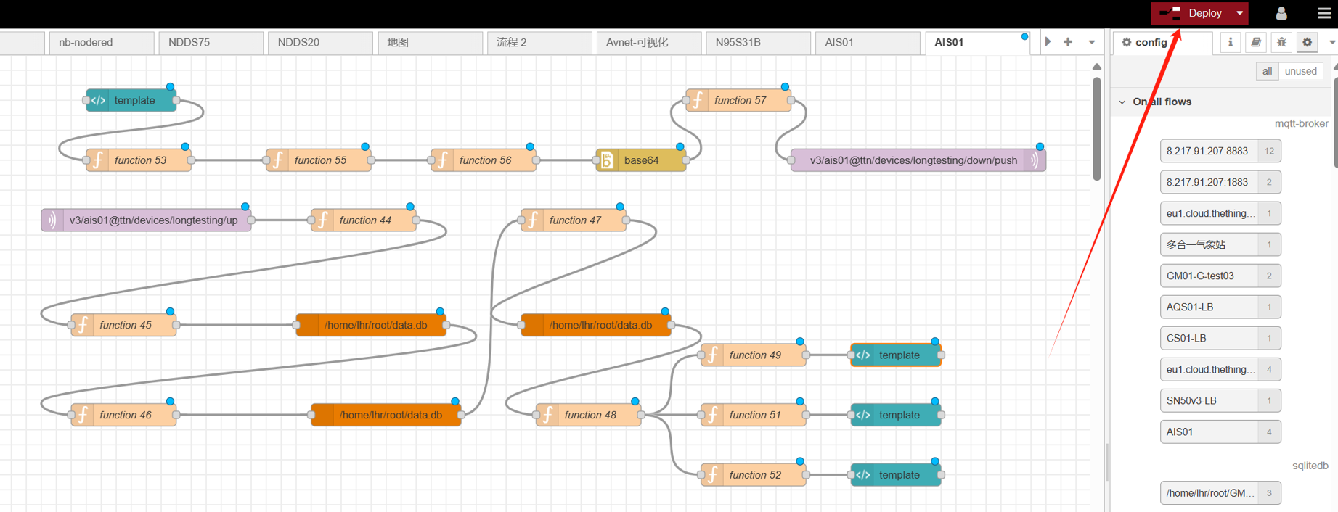The height and width of the screenshot is (512, 1338).
Task: Switch to the 流程 2 flow tab
Action: coord(539,42)
